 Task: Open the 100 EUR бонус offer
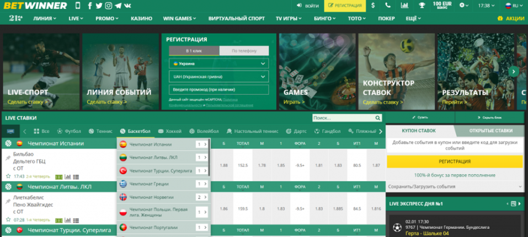pyautogui.click(x=442, y=5)
